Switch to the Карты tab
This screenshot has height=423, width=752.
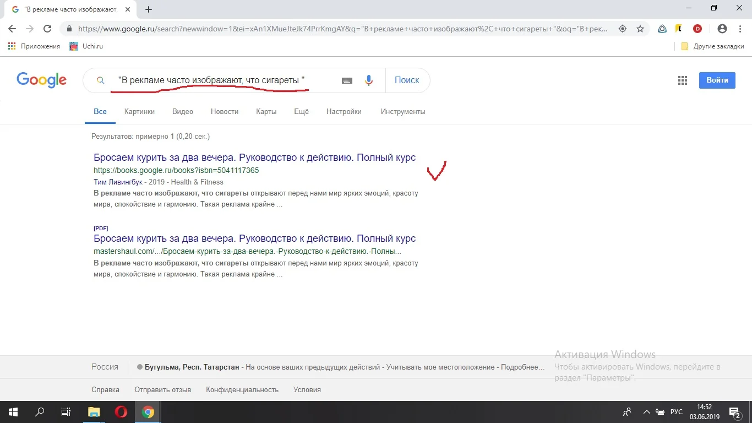[266, 111]
